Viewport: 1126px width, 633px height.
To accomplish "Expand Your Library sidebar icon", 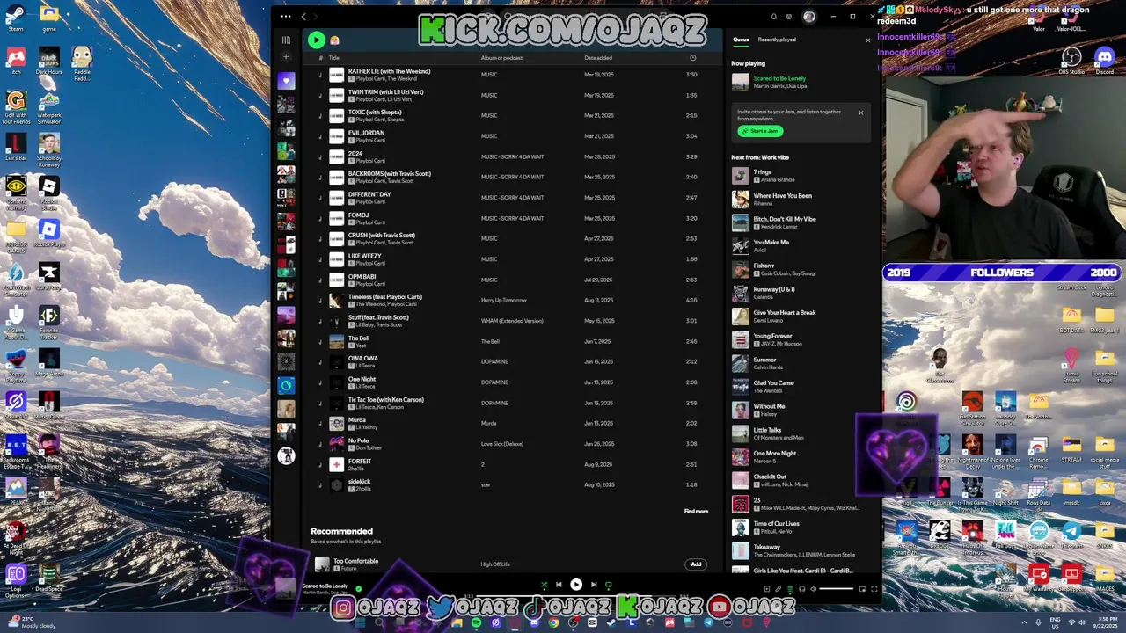I will pyautogui.click(x=286, y=40).
